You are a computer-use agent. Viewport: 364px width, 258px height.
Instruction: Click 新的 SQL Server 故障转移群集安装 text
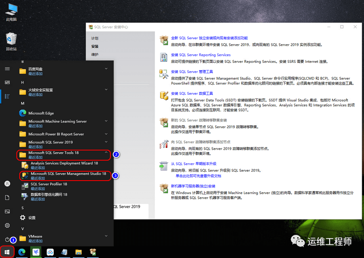(x=199, y=120)
